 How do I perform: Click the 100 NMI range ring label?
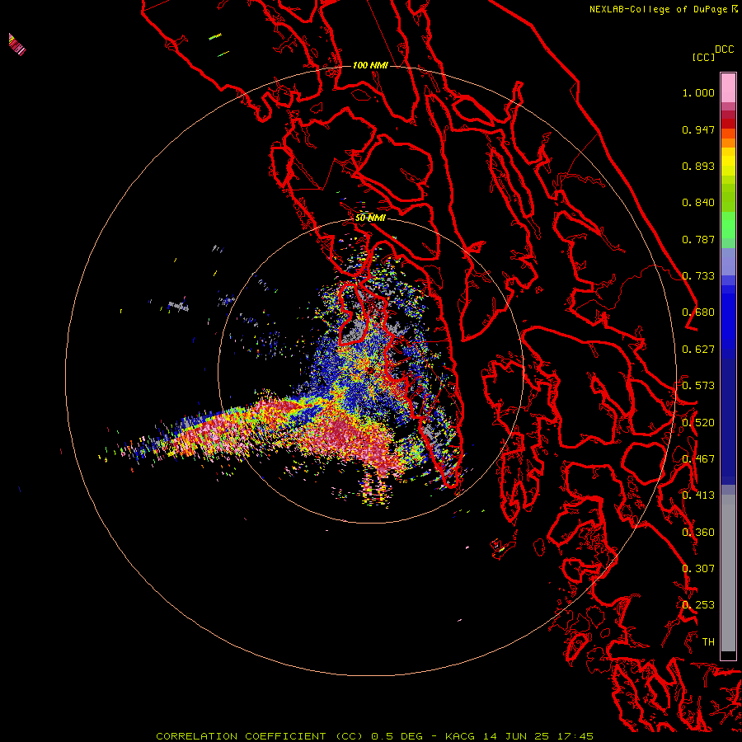pos(370,65)
